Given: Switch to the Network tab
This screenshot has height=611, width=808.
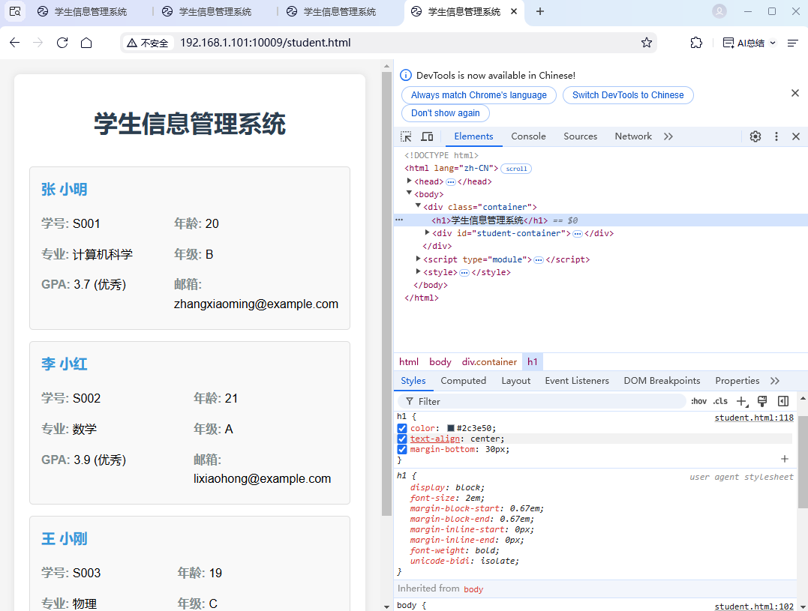Looking at the screenshot, I should pyautogui.click(x=632, y=136).
